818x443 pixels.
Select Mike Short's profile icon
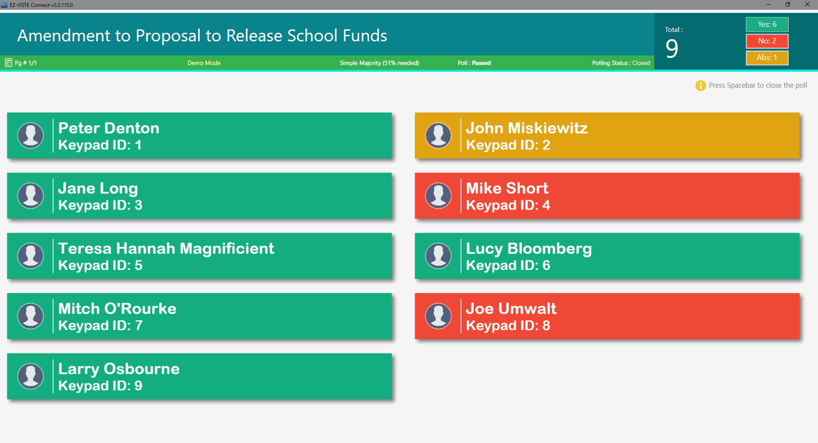[438, 196]
